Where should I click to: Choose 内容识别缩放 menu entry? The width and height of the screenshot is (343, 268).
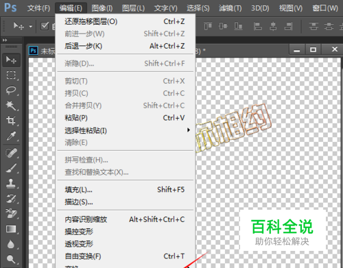pos(126,219)
